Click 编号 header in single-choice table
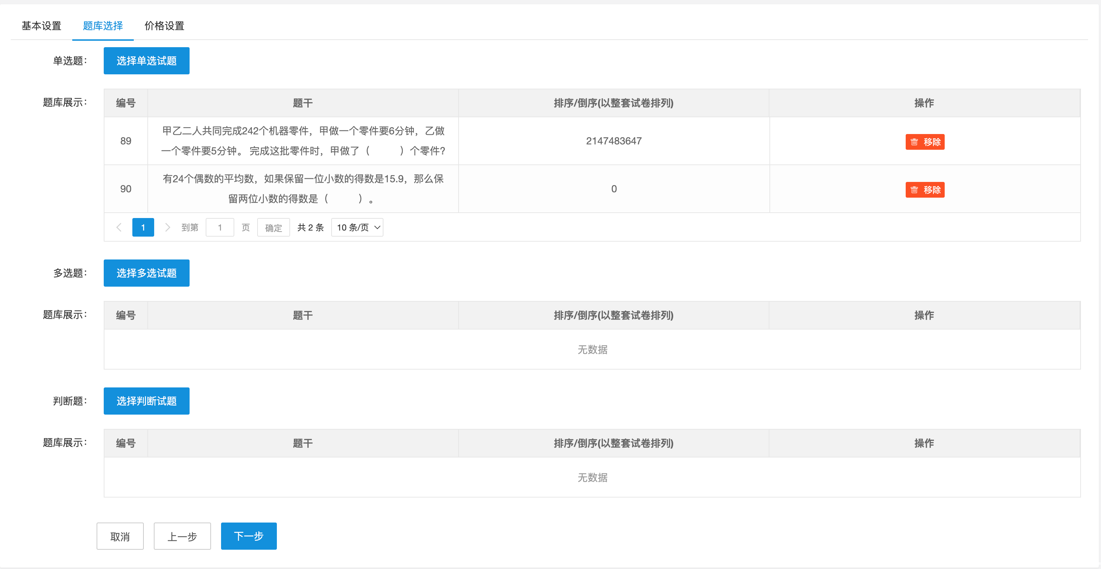The height and width of the screenshot is (569, 1101). (x=126, y=103)
